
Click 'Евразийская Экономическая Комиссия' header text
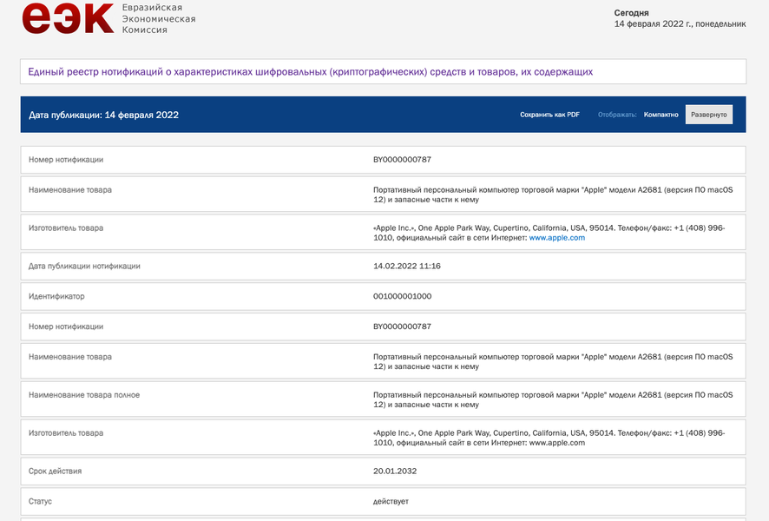[x=159, y=18]
